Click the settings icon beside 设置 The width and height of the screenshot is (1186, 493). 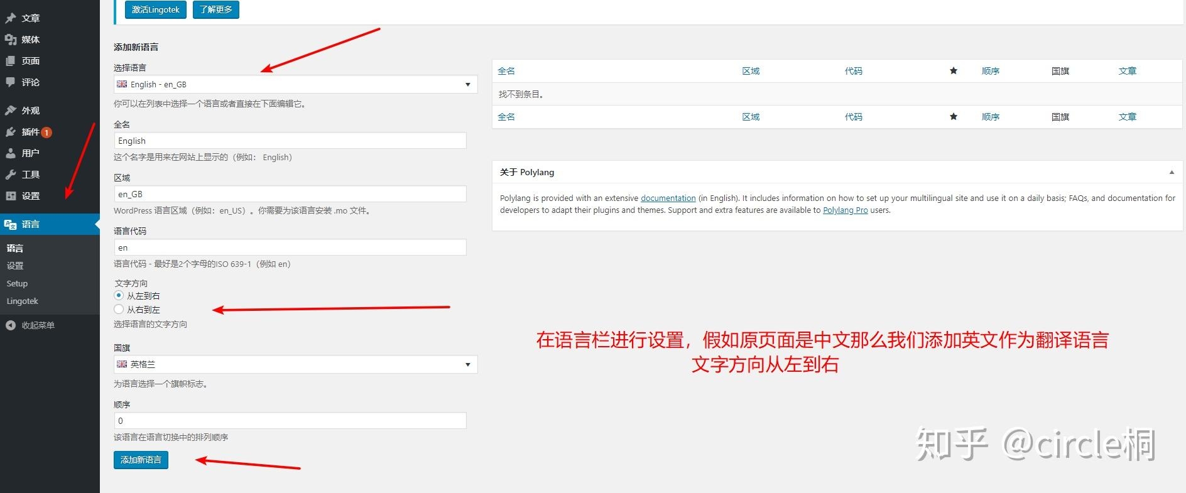(x=11, y=196)
